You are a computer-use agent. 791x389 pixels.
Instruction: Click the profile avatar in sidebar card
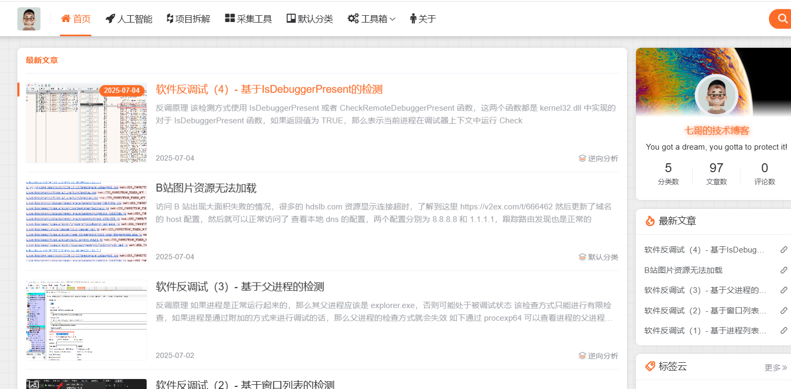tap(716, 96)
